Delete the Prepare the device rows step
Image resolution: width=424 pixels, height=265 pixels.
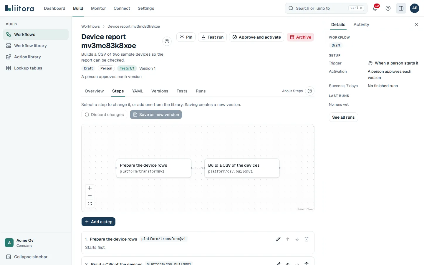[x=307, y=239]
